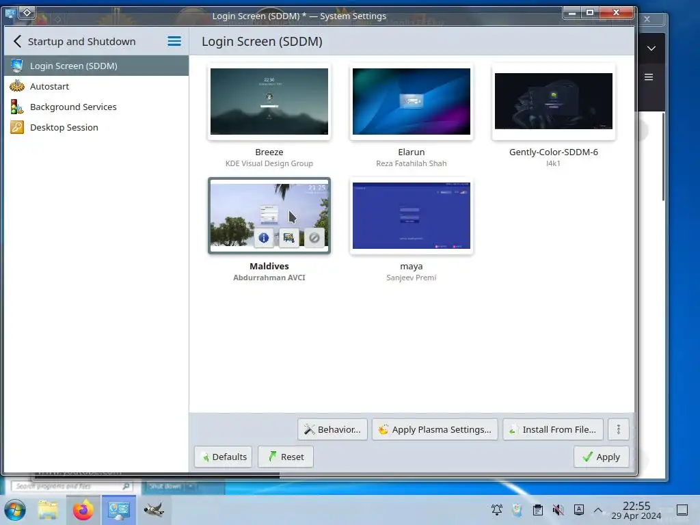Select the Gently-Color-SDDM-6 theme thumbnail
This screenshot has height=525, width=700.
point(554,101)
